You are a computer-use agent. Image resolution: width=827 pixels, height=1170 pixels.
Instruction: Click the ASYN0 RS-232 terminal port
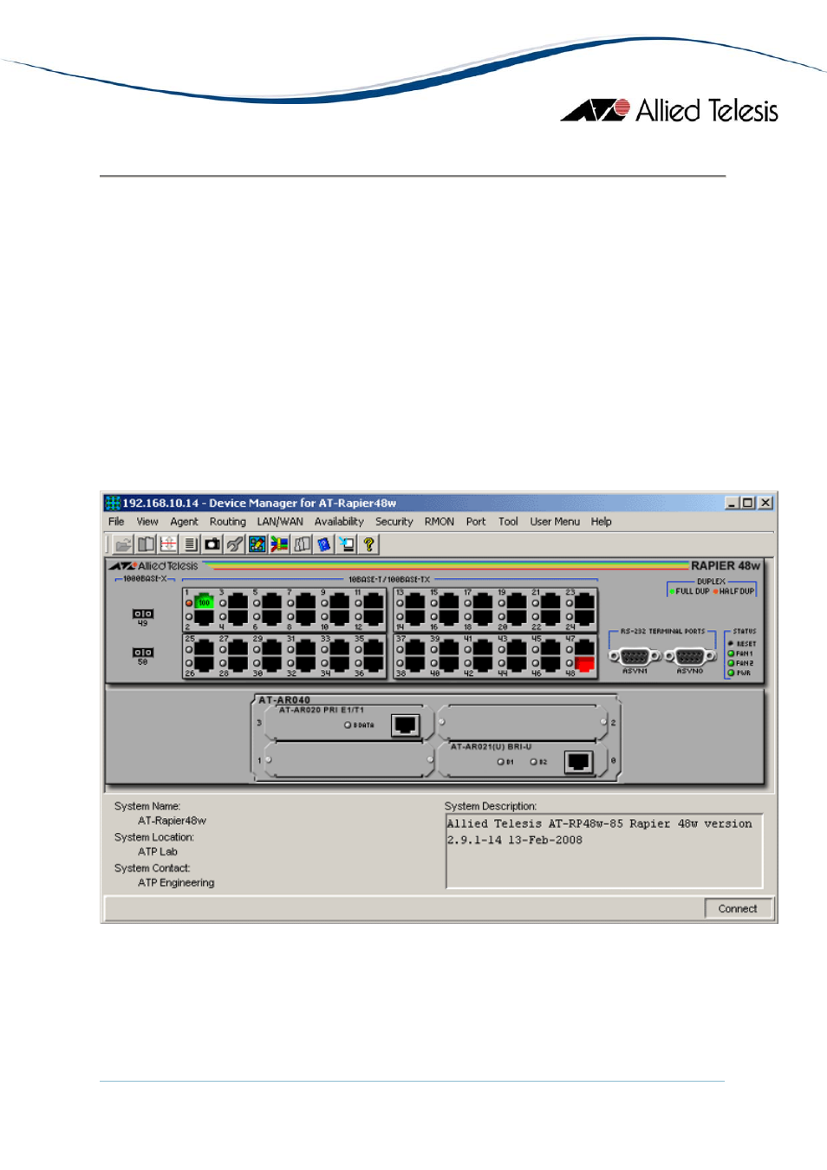click(x=690, y=656)
